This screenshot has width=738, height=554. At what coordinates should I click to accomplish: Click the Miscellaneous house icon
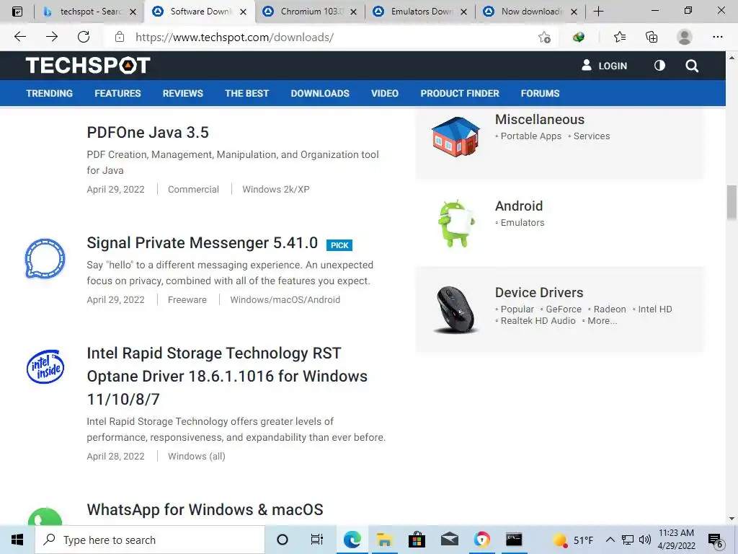click(x=455, y=136)
